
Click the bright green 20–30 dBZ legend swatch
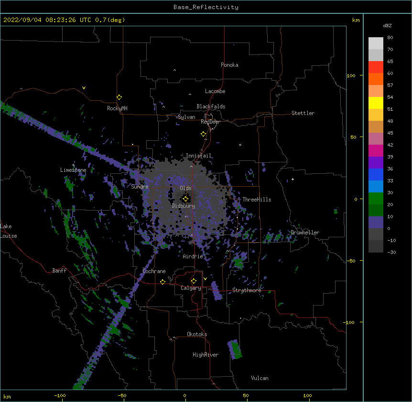coord(376,199)
